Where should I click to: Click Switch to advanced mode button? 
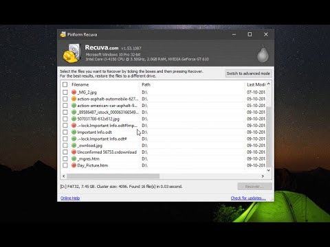click(x=248, y=73)
